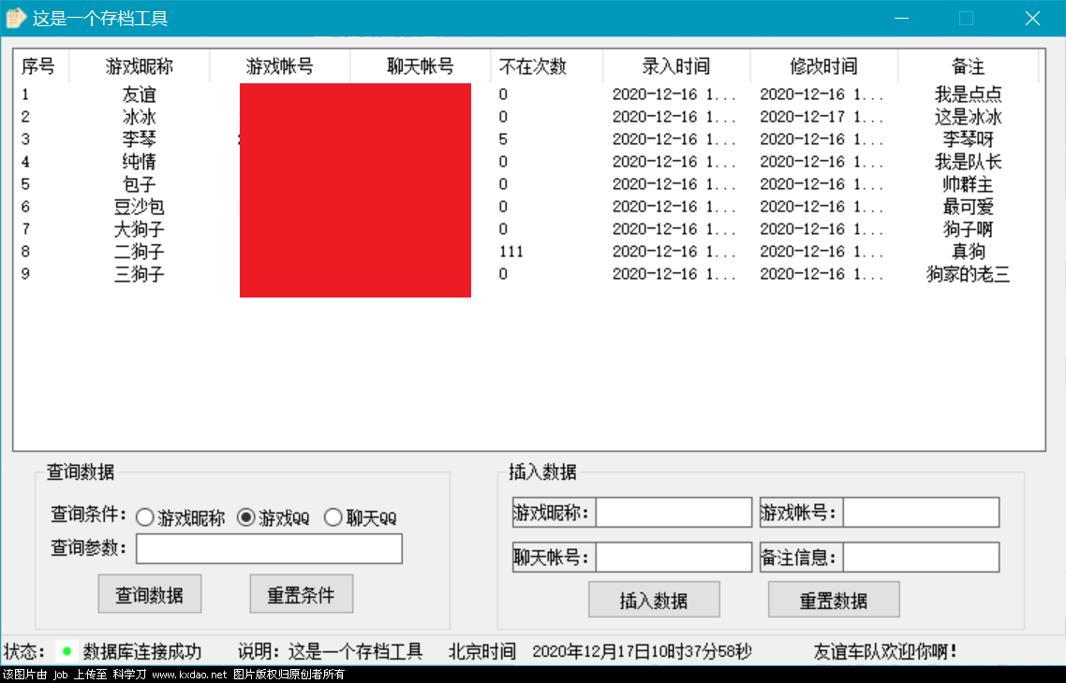Viewport: 1066px width, 683px height.
Task: Click the absence count 5 in 李琴's row
Action: tap(503, 139)
